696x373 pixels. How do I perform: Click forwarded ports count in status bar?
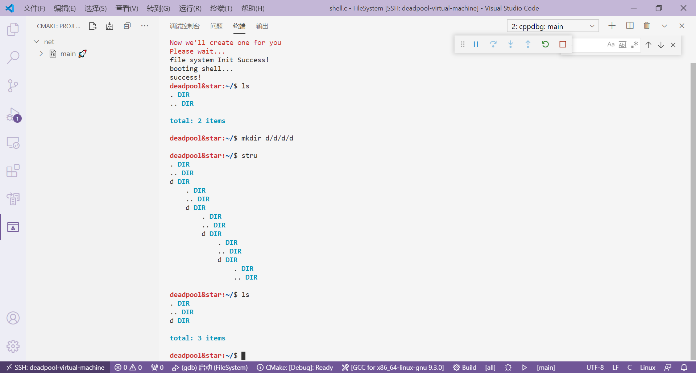pyautogui.click(x=157, y=367)
